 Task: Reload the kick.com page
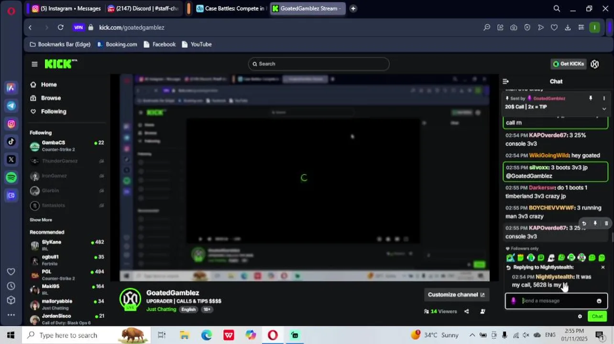pos(61,27)
